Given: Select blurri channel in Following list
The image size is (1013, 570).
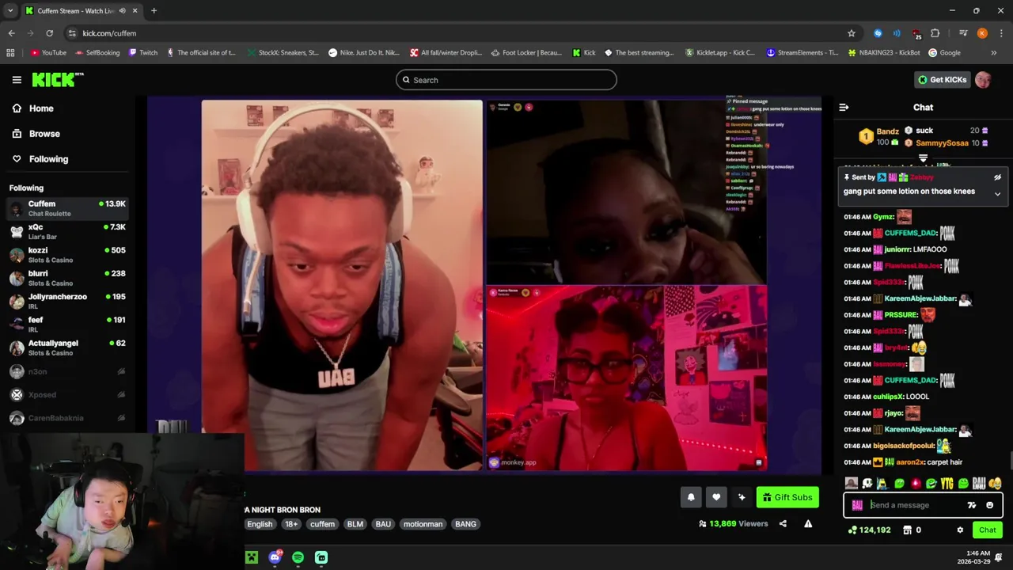Looking at the screenshot, I should pyautogui.click(x=67, y=278).
